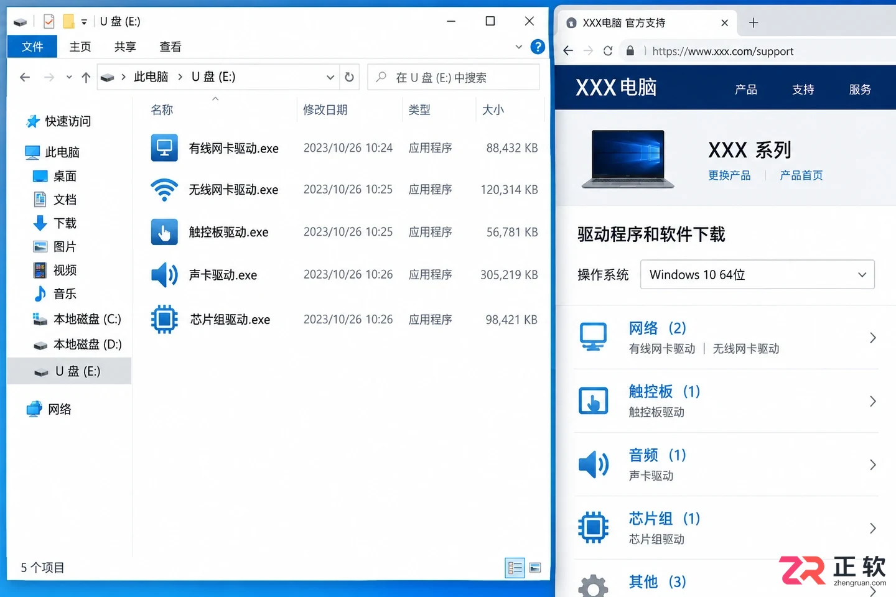Switch to details view icon in status bar
Screen dimensions: 896x597
point(515,567)
